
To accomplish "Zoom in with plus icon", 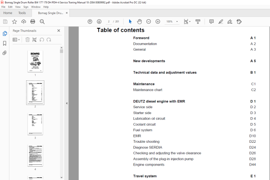I will pos(158,22).
